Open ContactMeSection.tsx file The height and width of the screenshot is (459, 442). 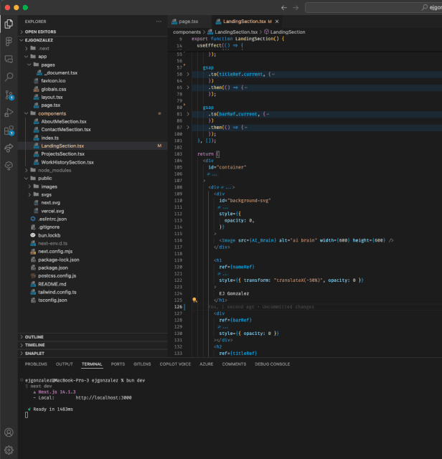tap(93, 129)
